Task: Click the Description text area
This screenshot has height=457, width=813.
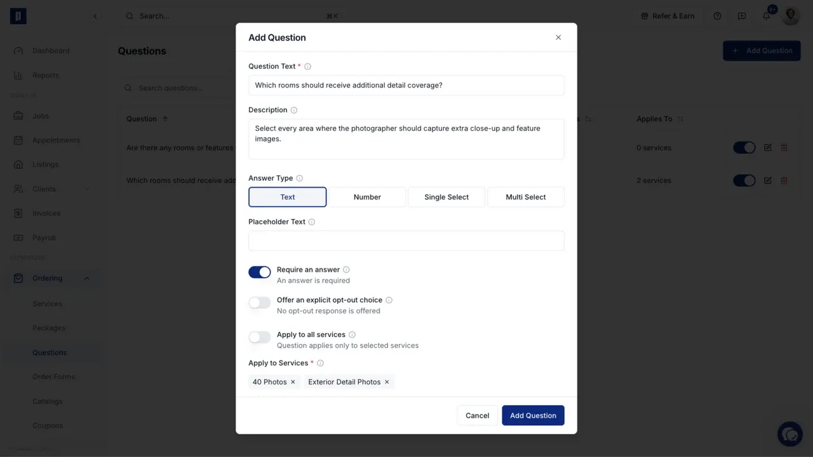Action: 406,139
